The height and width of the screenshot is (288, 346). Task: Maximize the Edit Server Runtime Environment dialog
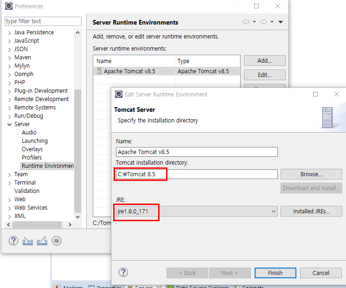(315, 94)
